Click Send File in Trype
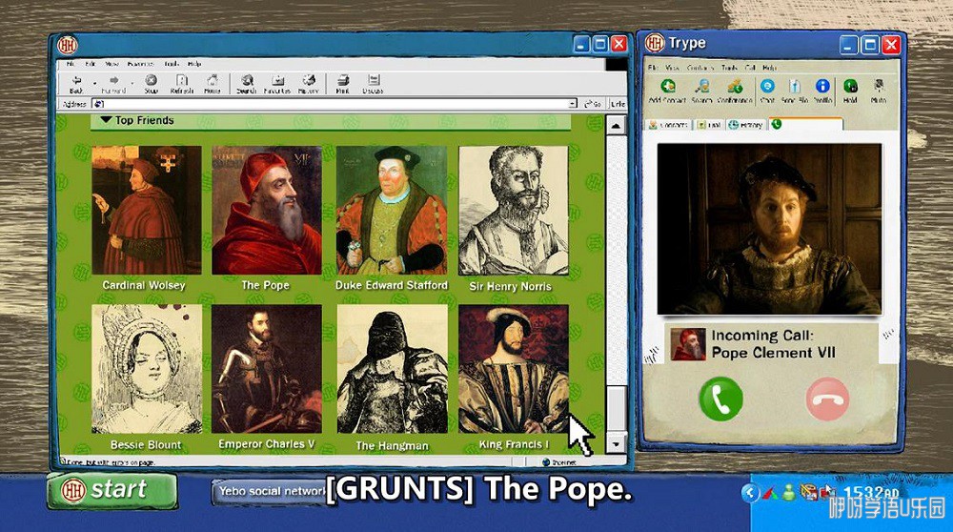 (795, 91)
